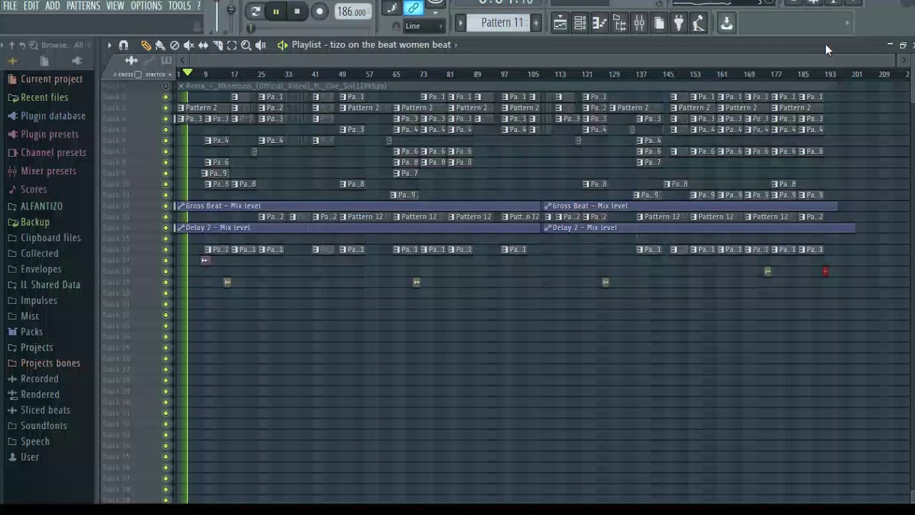
Task: Click the green playhead marker on timeline
Action: click(187, 73)
